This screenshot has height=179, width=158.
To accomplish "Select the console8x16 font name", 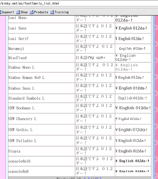I will (x=19, y=161).
